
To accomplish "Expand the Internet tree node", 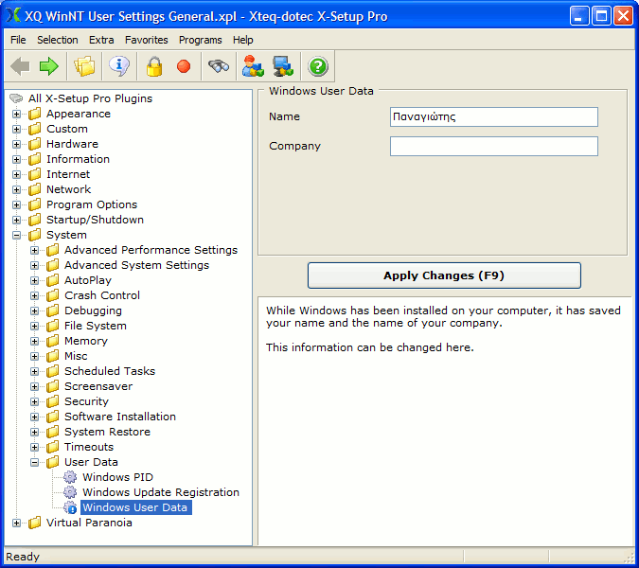I will click(x=16, y=174).
